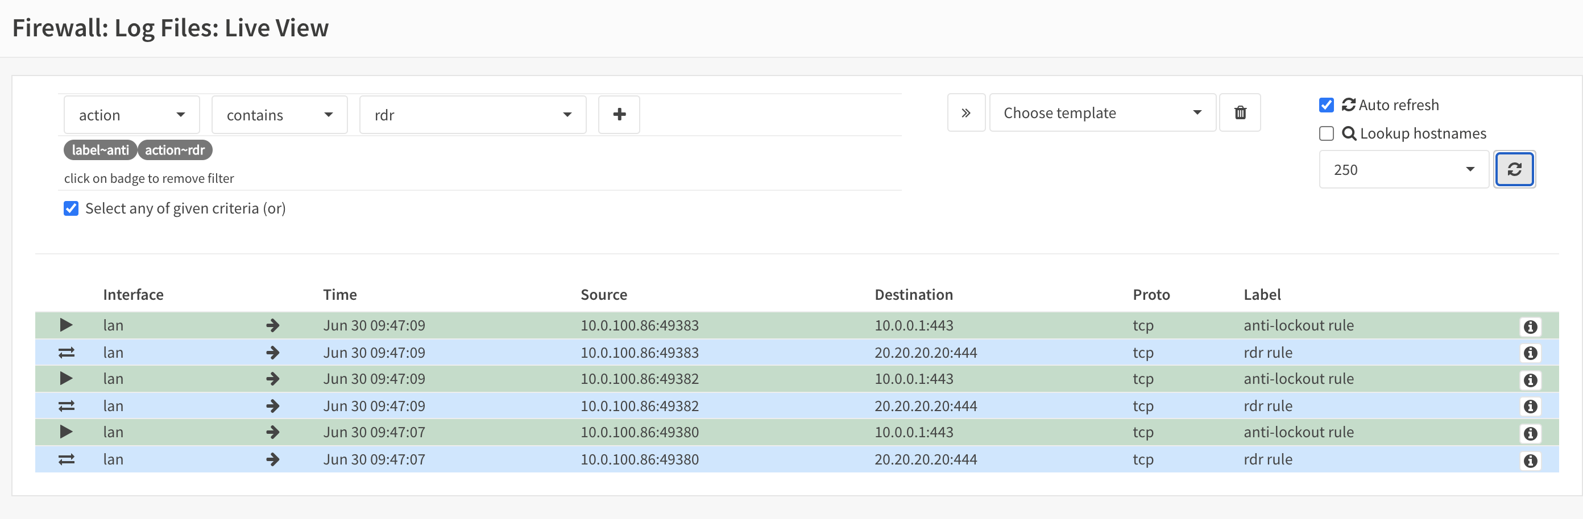Click the double-chevron filter expander icon

coord(966,112)
